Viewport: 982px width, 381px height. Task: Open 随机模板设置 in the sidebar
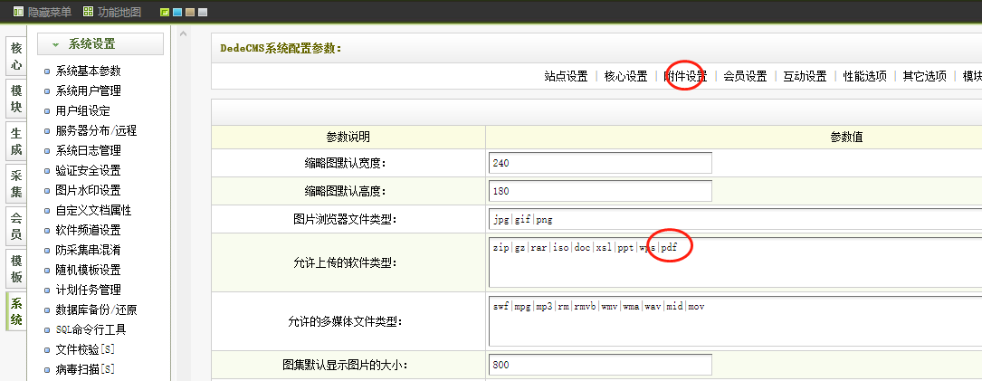pyautogui.click(x=88, y=270)
